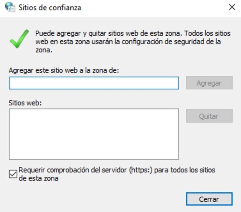Click the "(https:)" text in checkbox label
241x212 pixels.
point(141,170)
